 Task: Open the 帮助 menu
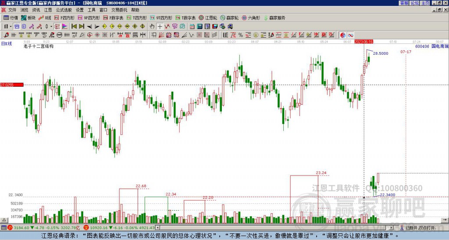135,10
